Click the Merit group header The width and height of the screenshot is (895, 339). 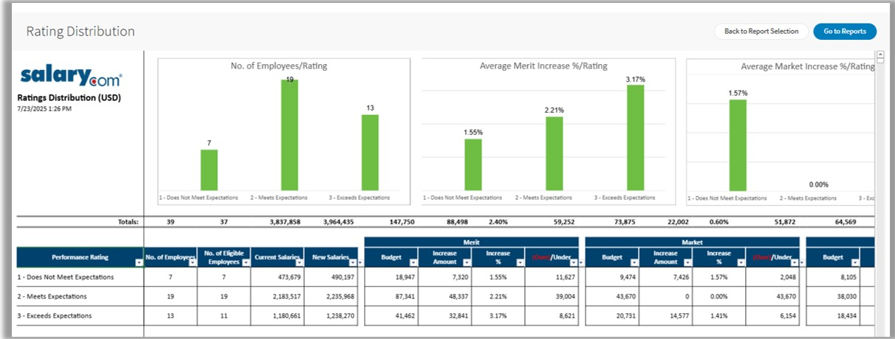472,242
